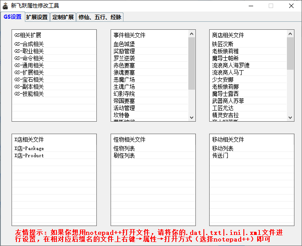This screenshot has width=302, height=246.
Task: Click the app icon in title bar
Action: 5,6
